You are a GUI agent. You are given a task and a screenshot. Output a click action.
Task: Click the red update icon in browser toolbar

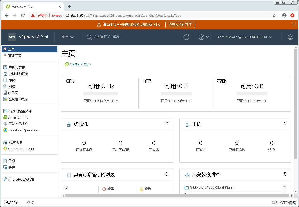pos(292,15)
